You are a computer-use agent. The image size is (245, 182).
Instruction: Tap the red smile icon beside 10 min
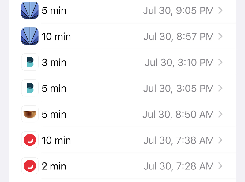(x=30, y=140)
